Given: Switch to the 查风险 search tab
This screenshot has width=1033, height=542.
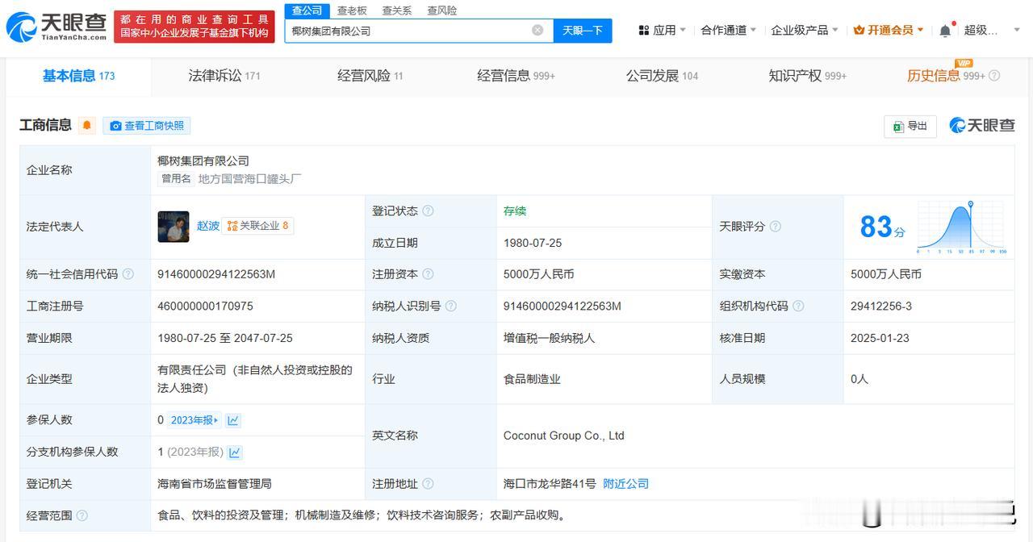Looking at the screenshot, I should point(441,10).
